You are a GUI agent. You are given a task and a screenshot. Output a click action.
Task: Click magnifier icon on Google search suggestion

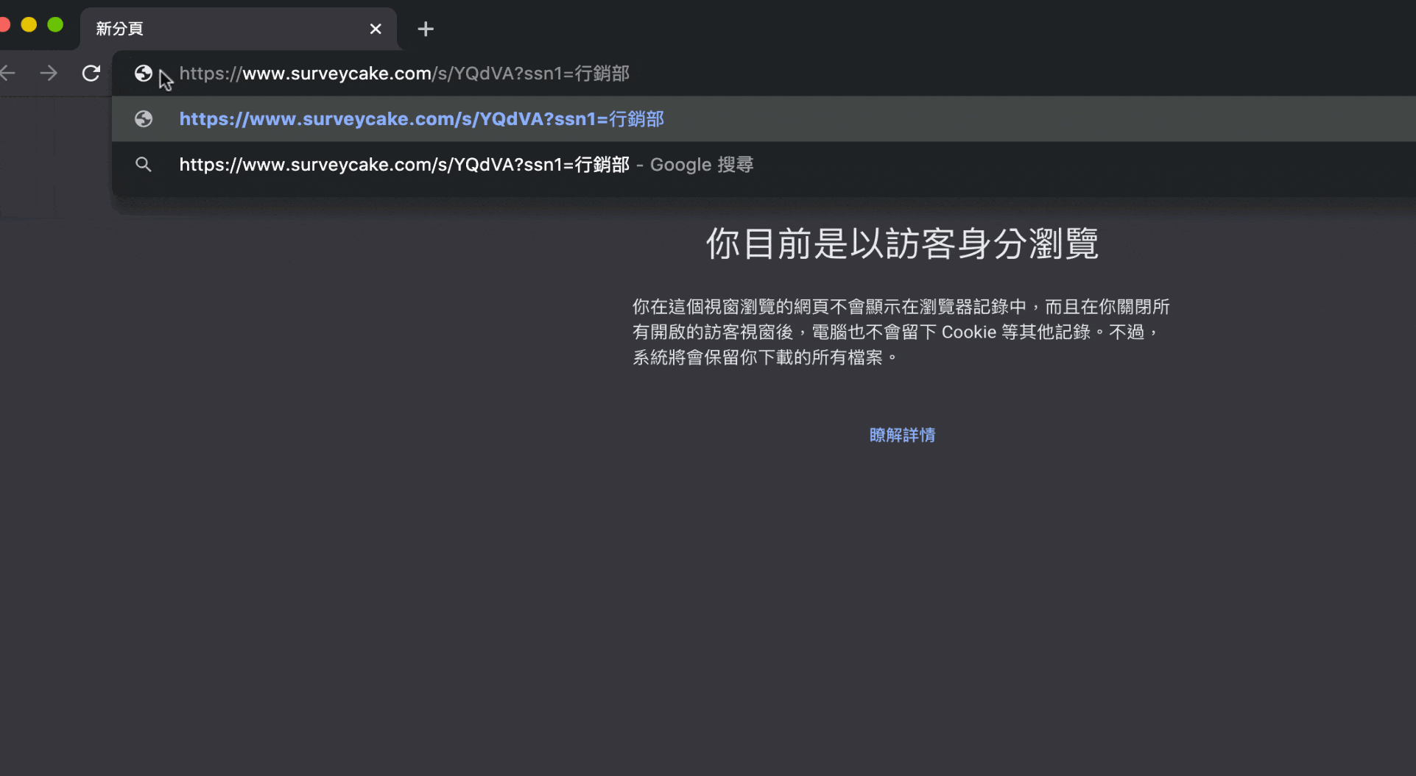click(144, 164)
